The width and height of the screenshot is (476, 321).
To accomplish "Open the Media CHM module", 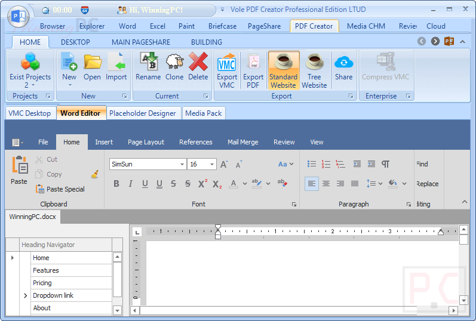I will click(x=366, y=26).
